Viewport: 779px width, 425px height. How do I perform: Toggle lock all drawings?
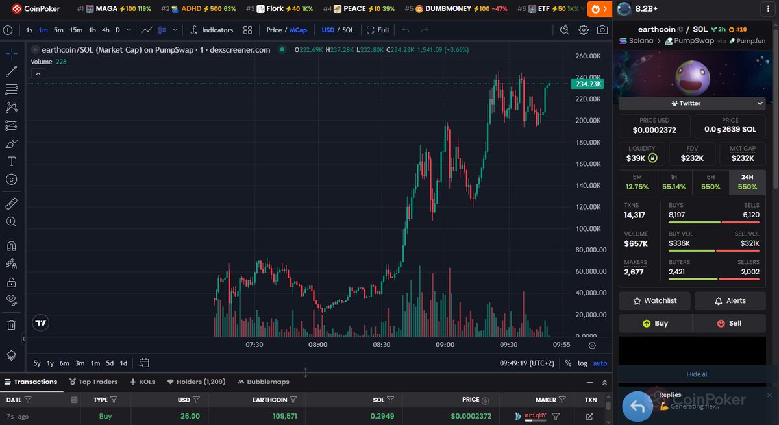click(x=11, y=282)
